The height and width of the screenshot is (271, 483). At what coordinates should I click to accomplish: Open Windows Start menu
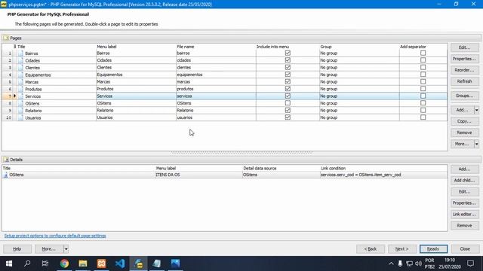[x=9, y=263]
